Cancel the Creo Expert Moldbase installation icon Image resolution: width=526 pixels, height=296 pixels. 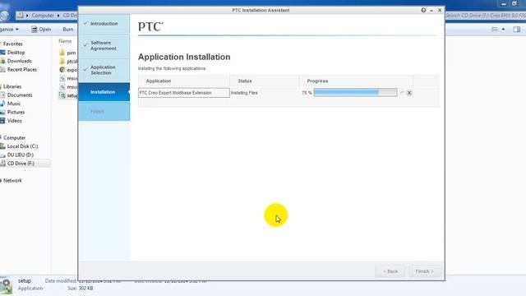pos(409,93)
